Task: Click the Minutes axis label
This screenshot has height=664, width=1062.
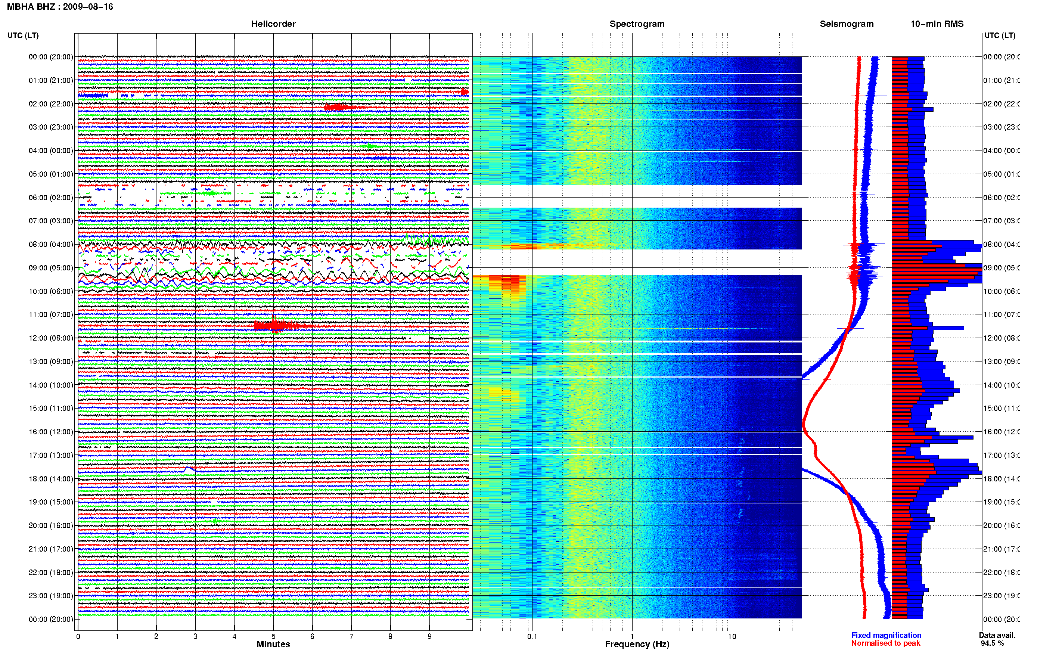Action: coord(273,644)
